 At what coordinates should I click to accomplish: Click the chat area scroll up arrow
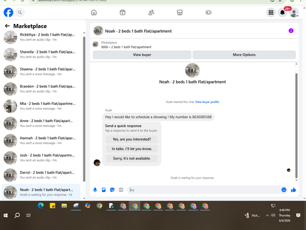(296, 64)
